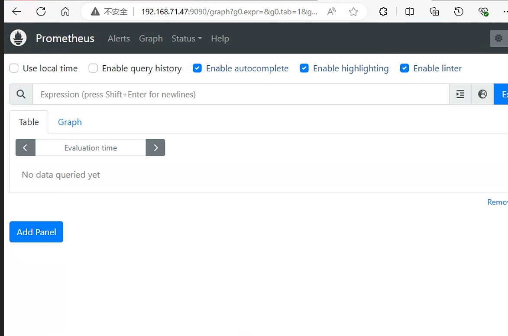Open the browser extensions puzzle icon

tap(383, 12)
